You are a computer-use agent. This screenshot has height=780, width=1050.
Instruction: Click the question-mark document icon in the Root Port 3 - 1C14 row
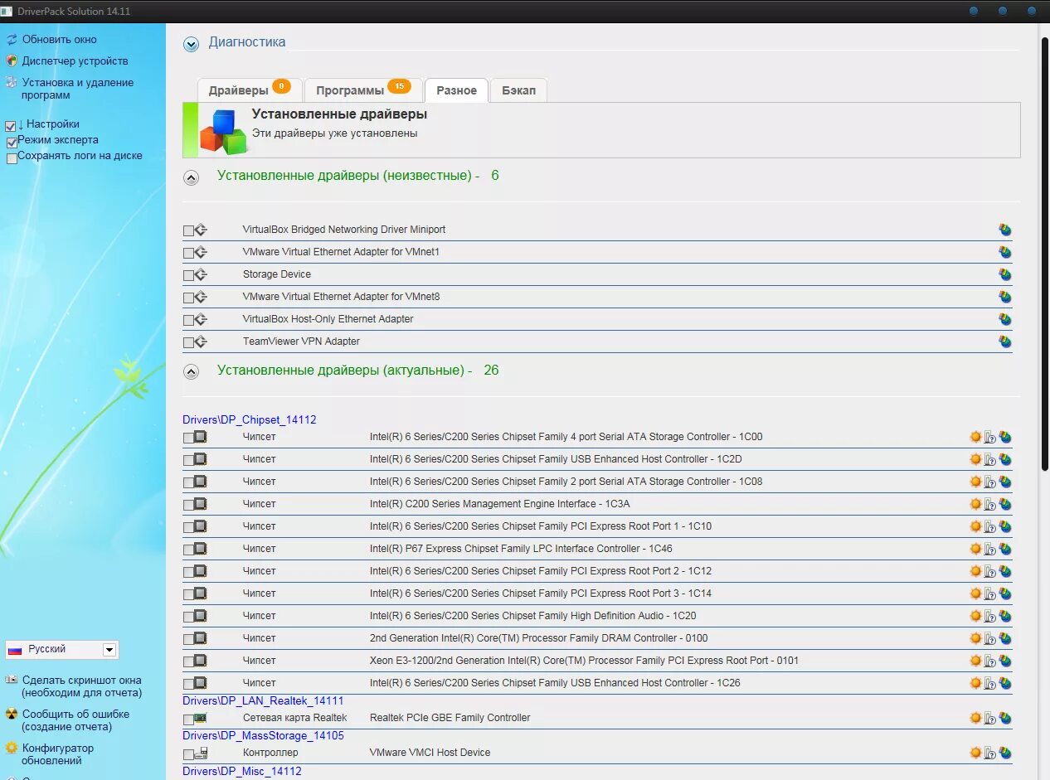990,593
